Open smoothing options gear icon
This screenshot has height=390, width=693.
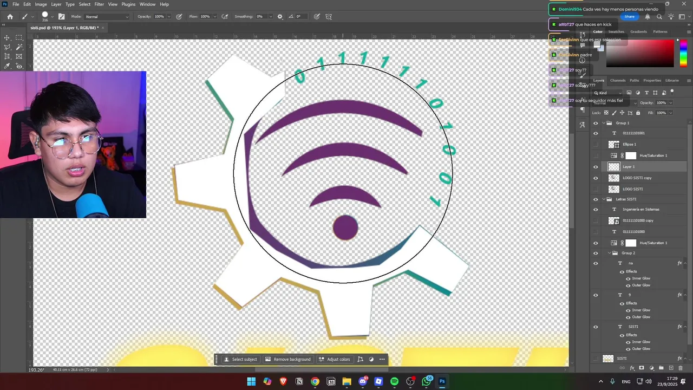280,17
